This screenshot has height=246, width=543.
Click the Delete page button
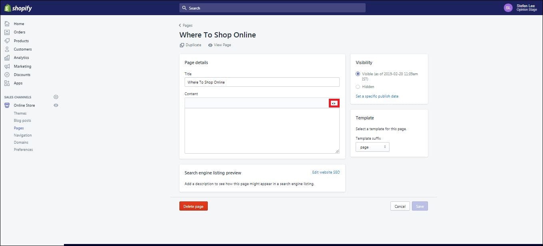click(x=193, y=206)
